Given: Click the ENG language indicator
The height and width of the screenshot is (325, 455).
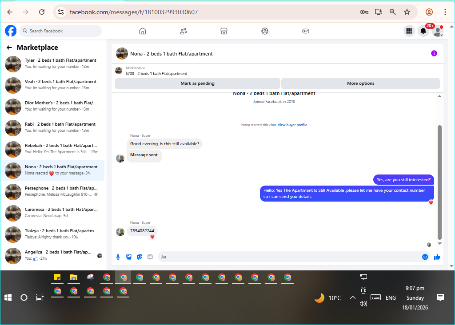Looking at the screenshot, I should pos(391,298).
